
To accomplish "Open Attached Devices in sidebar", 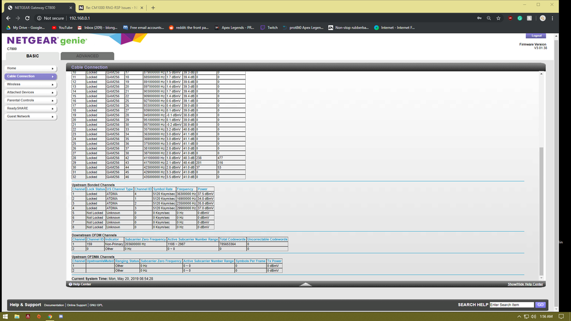I will pyautogui.click(x=31, y=93).
